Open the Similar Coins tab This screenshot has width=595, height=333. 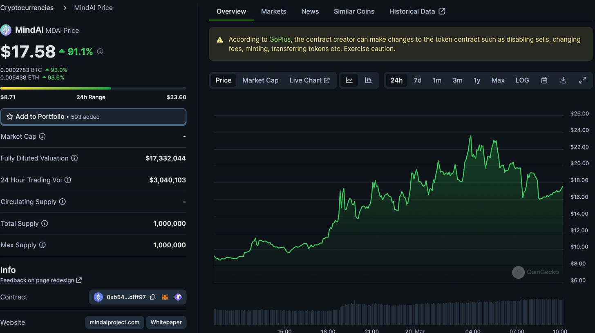(x=354, y=11)
